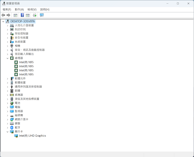The image size is (194, 157).
Task: Select the 存放控制器 category icon
Action: click(12, 34)
